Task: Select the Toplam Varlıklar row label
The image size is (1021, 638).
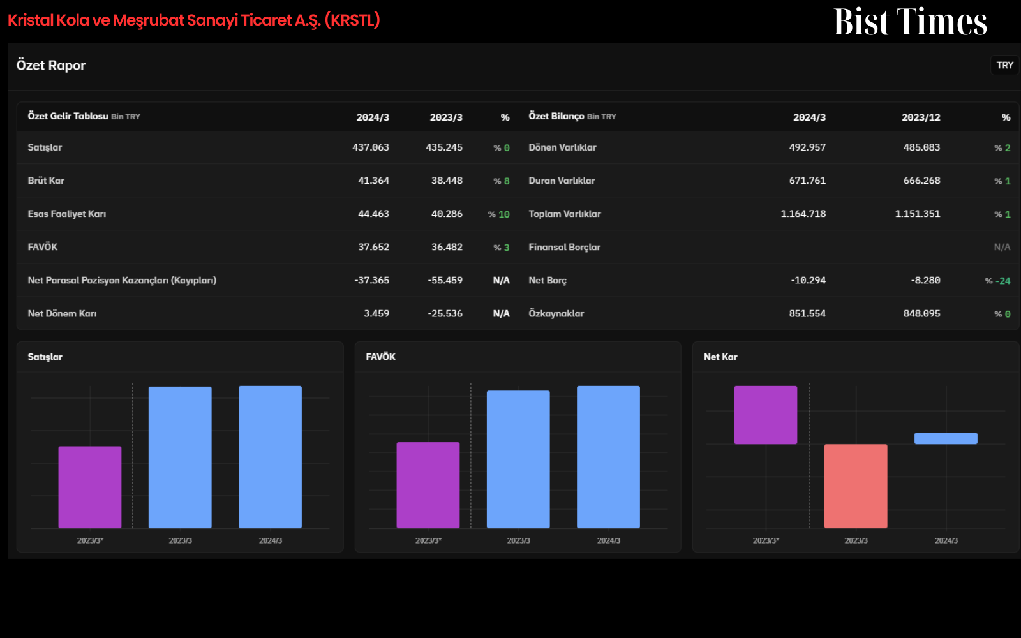Action: click(565, 214)
